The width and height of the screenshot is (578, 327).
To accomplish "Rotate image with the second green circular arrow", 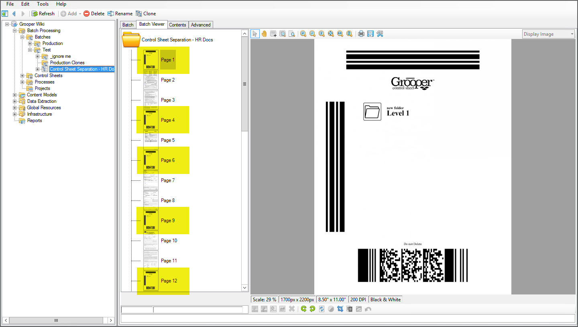I will (312, 309).
